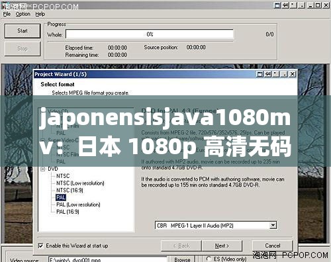Minimize the main encoder window

click(x=310, y=5)
